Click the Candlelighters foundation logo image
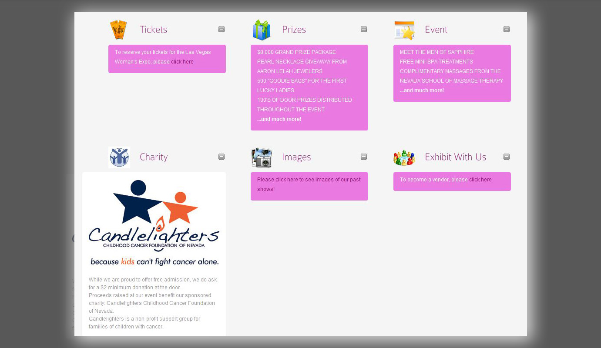 (x=154, y=223)
